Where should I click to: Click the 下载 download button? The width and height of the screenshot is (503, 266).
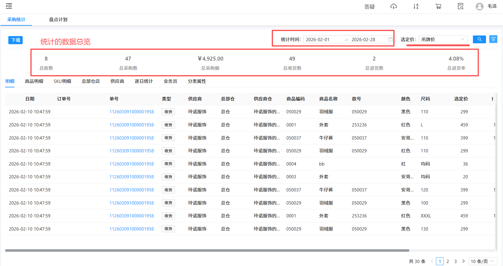click(x=15, y=40)
